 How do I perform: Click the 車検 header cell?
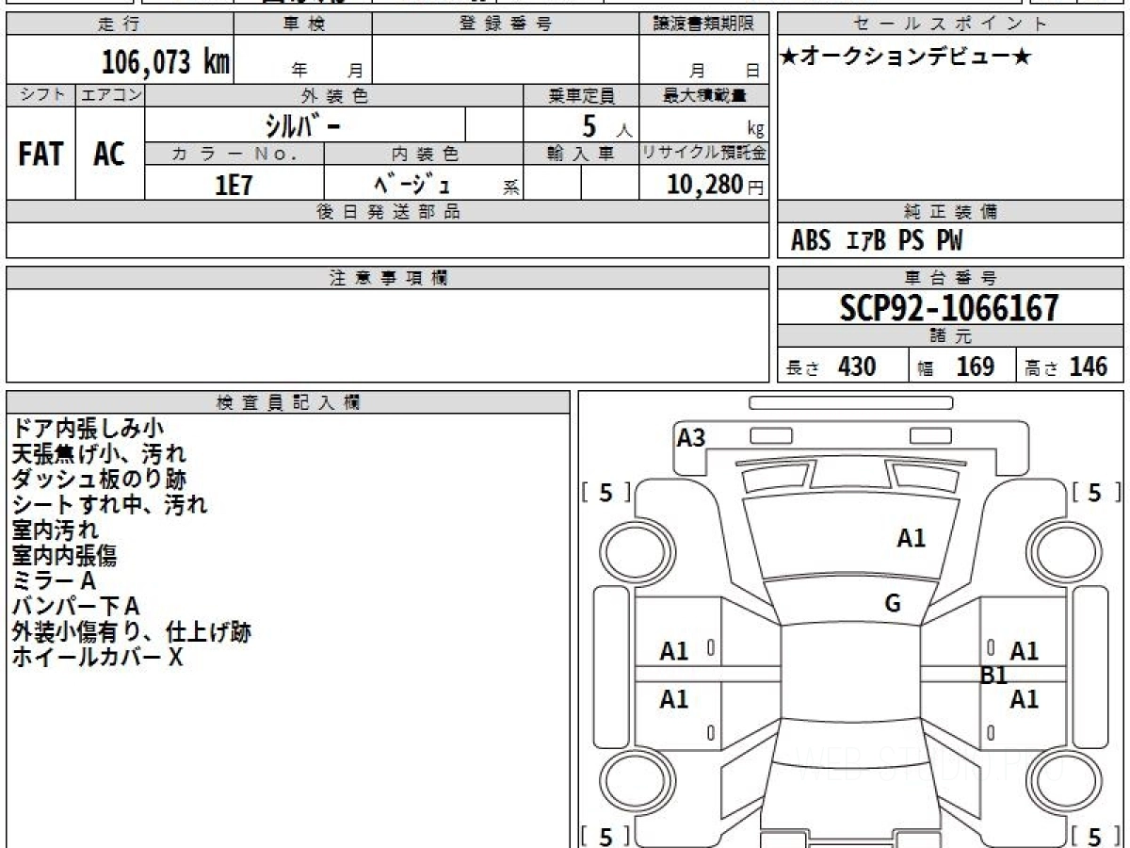point(302,24)
